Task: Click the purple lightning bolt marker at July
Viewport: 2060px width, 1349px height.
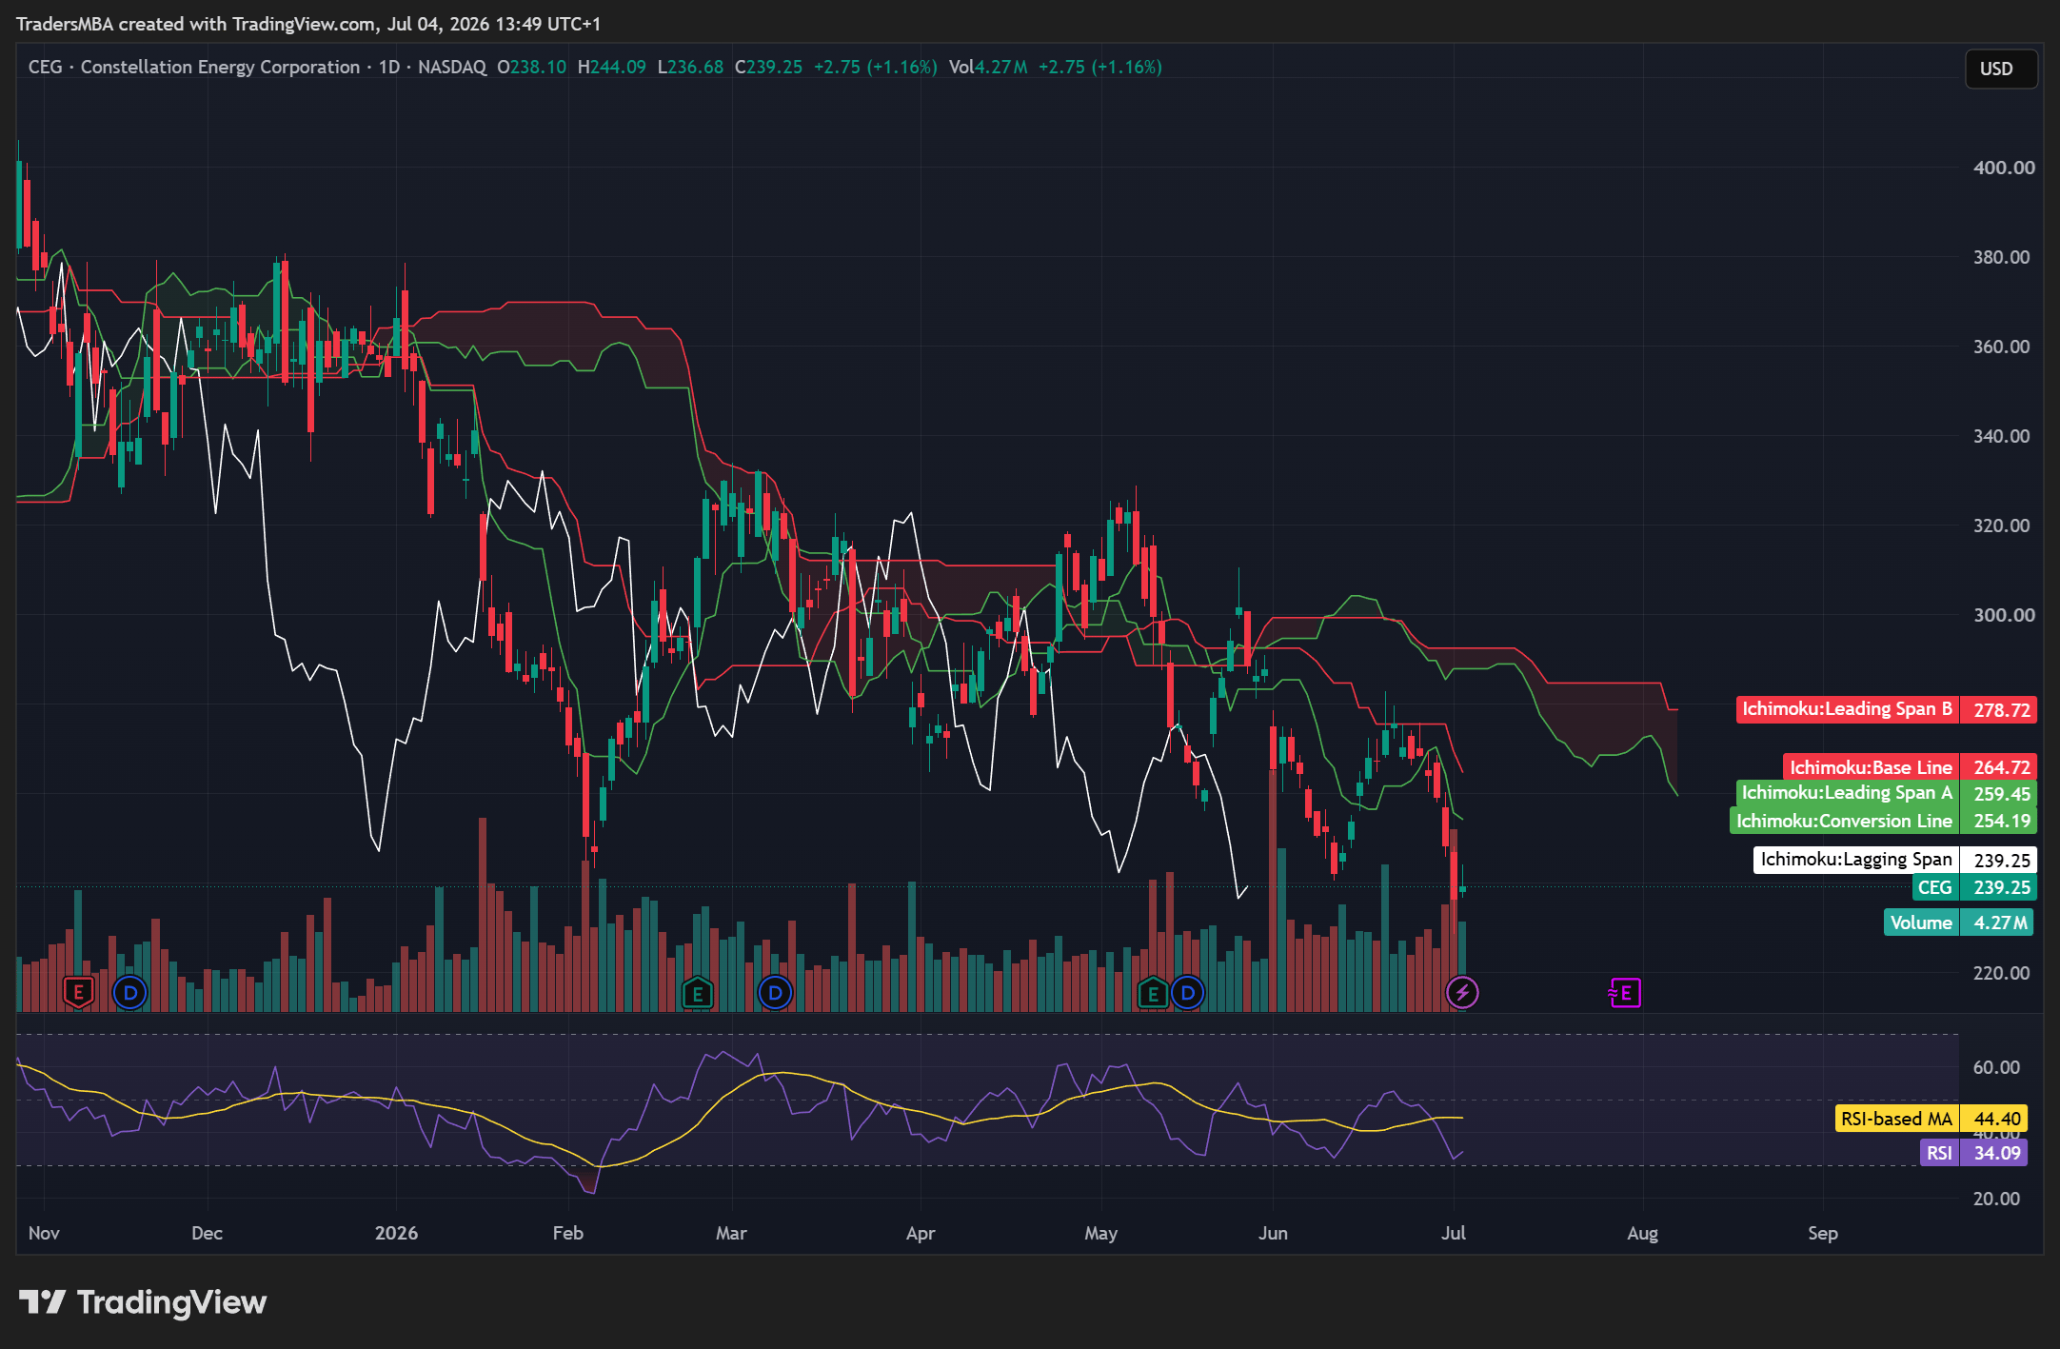Action: point(1462,993)
